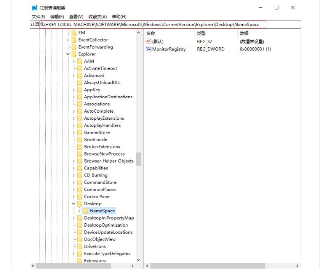Click the Desktop folder icon

(x=79, y=204)
